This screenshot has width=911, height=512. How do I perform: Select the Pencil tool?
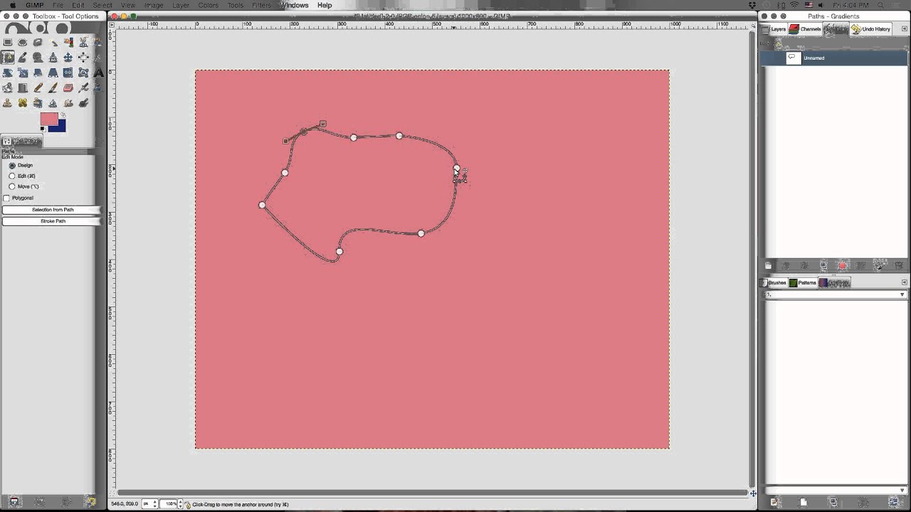(x=38, y=88)
